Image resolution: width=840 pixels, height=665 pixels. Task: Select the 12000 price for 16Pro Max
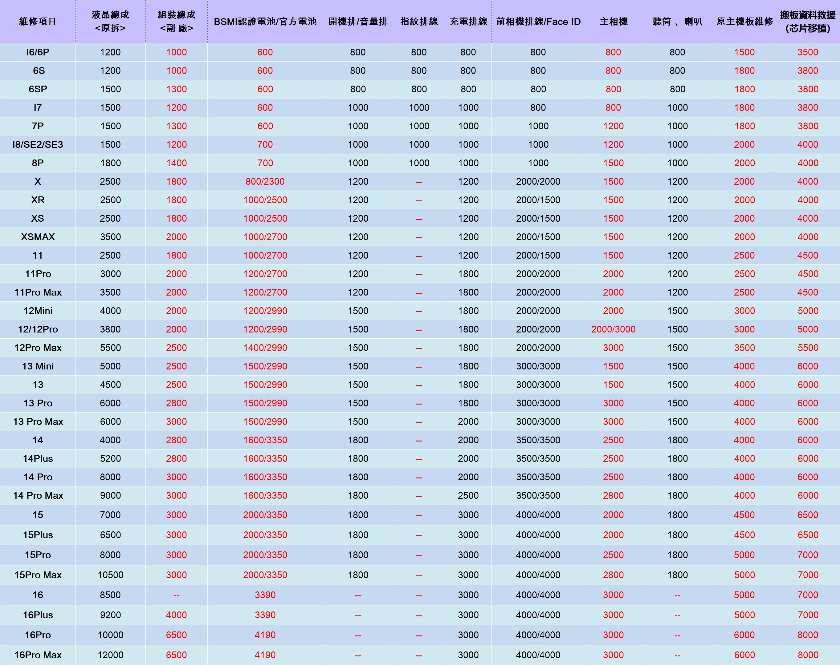point(110,655)
